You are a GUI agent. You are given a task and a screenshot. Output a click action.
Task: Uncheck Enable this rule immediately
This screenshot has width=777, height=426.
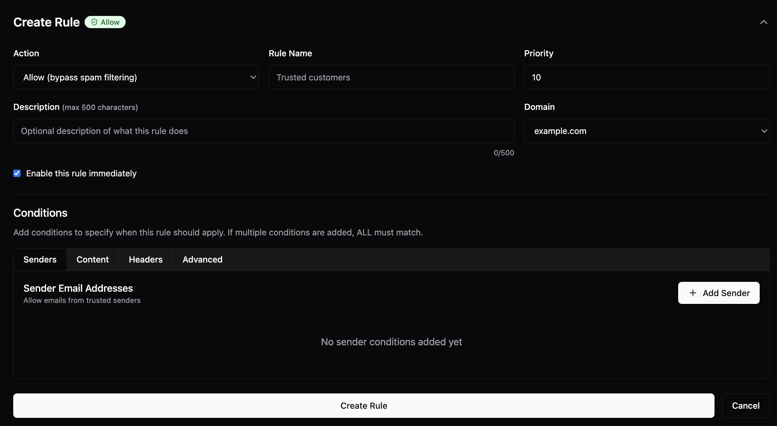[x=17, y=173]
